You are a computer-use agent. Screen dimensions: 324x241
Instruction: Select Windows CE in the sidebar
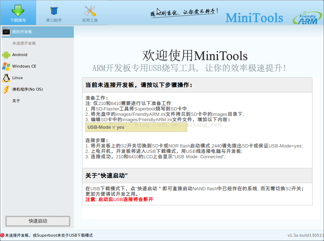(38, 66)
